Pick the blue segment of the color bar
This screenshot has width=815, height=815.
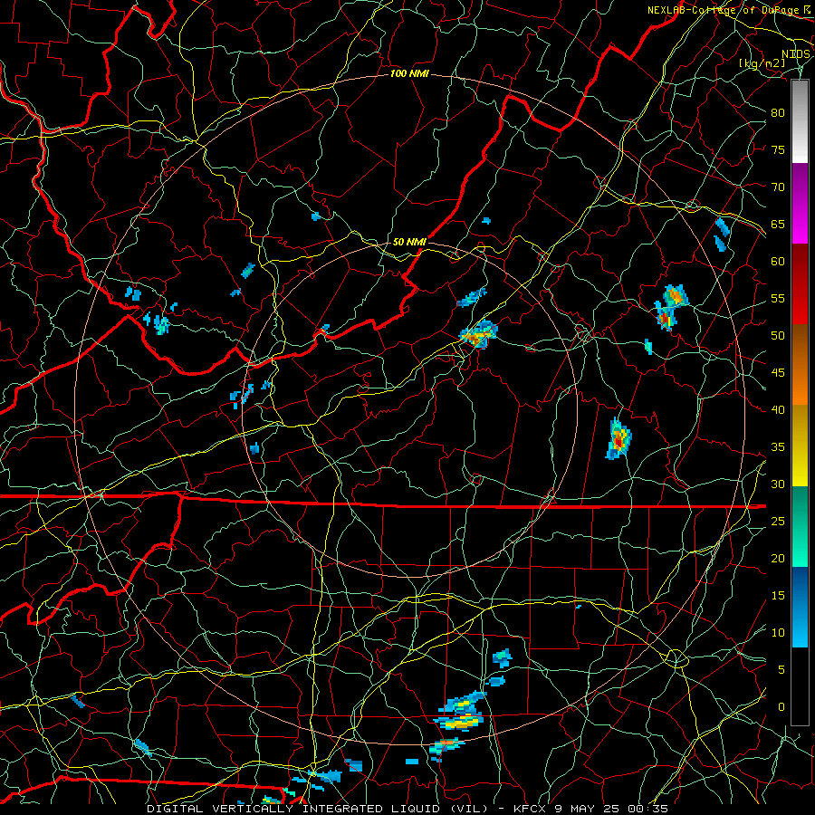pos(800,607)
